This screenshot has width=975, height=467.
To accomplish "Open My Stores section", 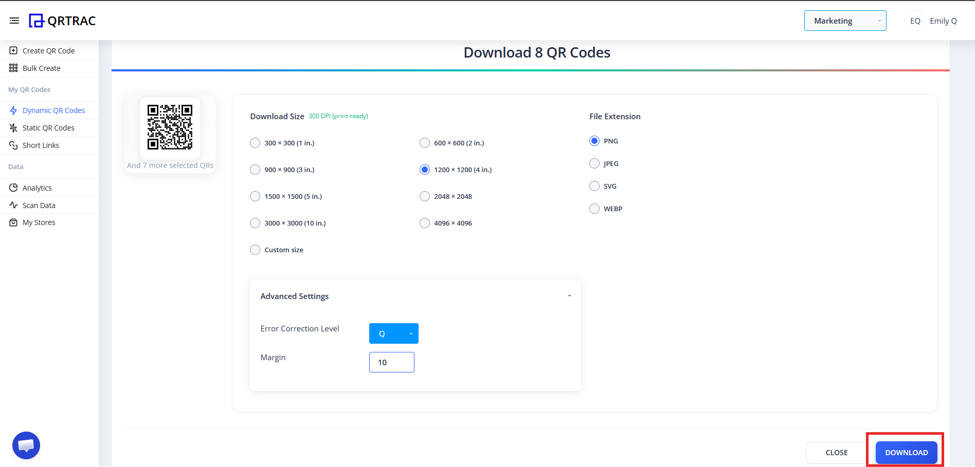I will point(39,222).
